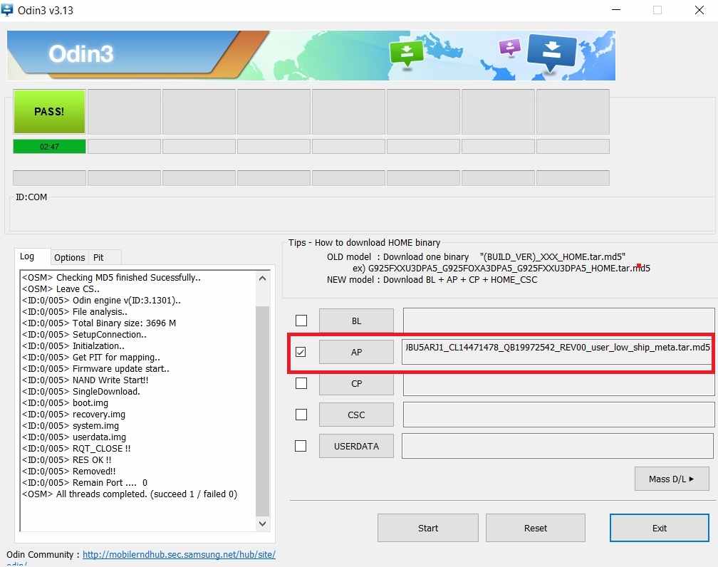Click the AP file button
718x567 pixels.
point(356,352)
